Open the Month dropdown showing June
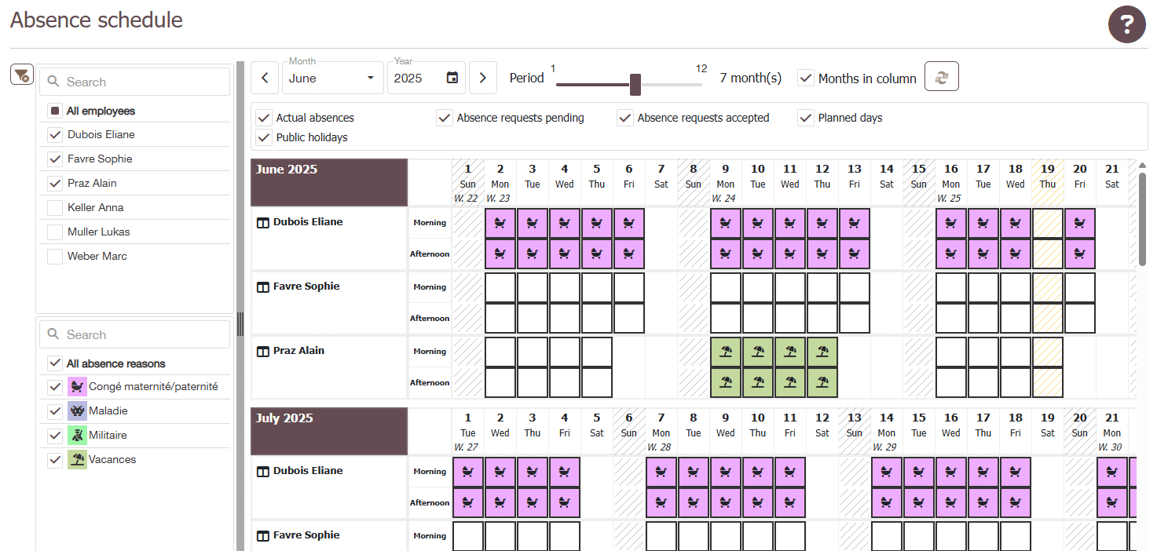 click(331, 78)
